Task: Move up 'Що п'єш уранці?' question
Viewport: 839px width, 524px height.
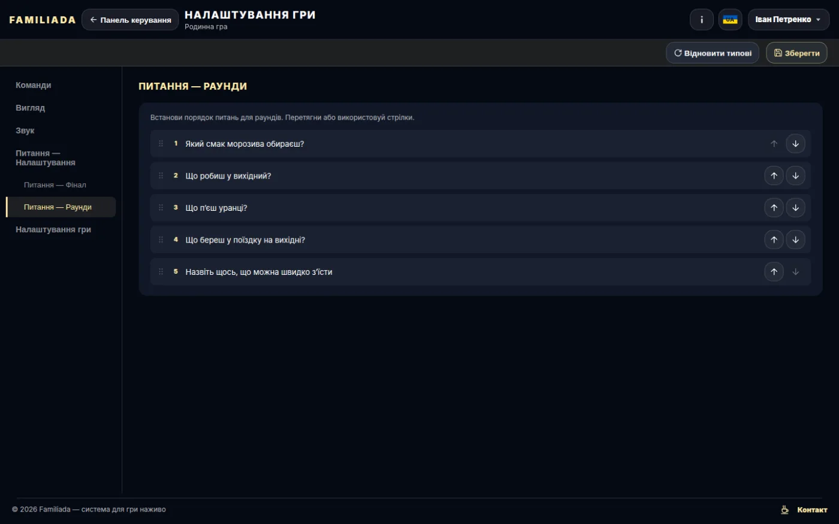Action: (x=774, y=208)
